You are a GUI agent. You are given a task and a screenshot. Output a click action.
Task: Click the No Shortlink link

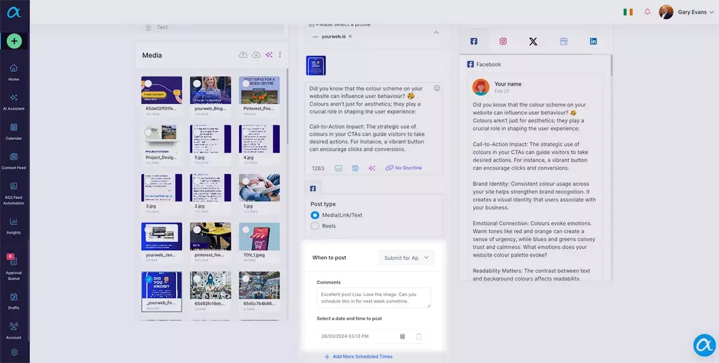[404, 168]
